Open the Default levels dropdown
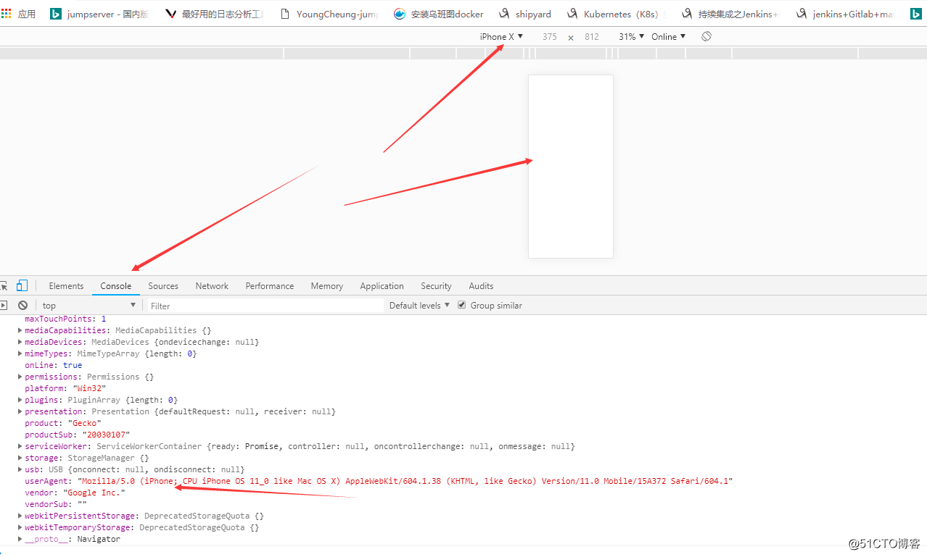927x557 pixels. 419,306
